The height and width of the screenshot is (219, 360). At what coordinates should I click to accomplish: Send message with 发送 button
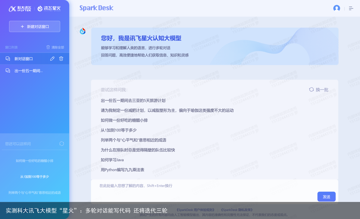(326, 197)
